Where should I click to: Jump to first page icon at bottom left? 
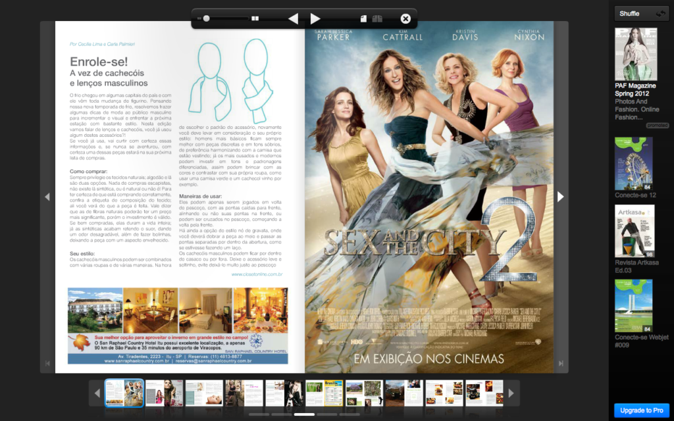click(x=47, y=363)
